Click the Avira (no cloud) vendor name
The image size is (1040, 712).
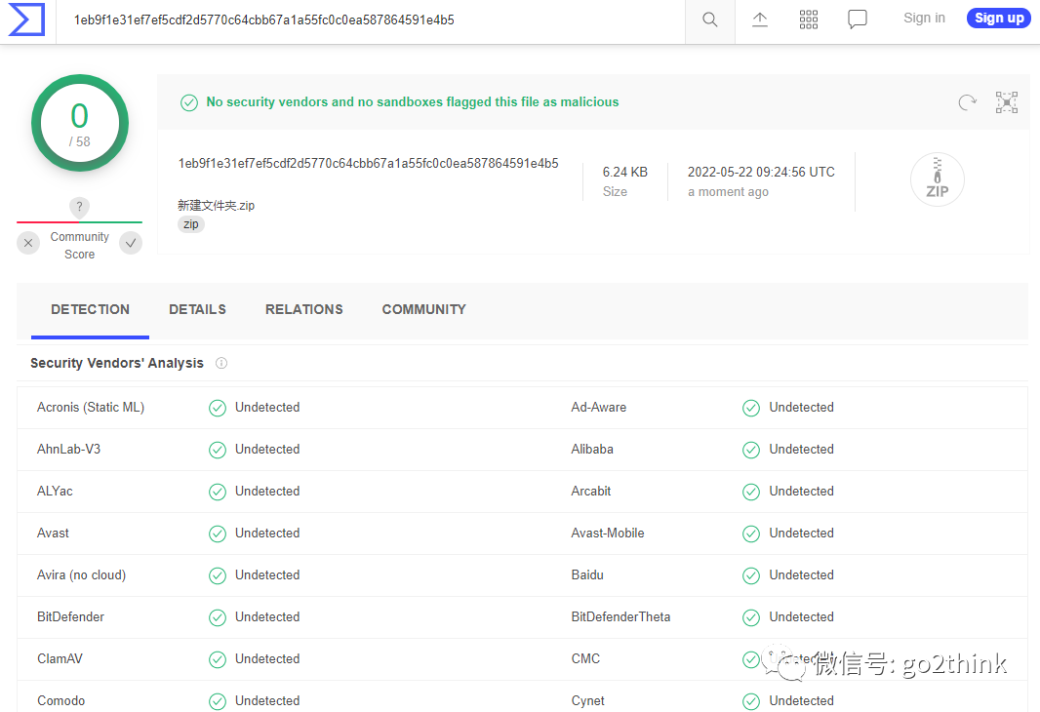point(82,575)
